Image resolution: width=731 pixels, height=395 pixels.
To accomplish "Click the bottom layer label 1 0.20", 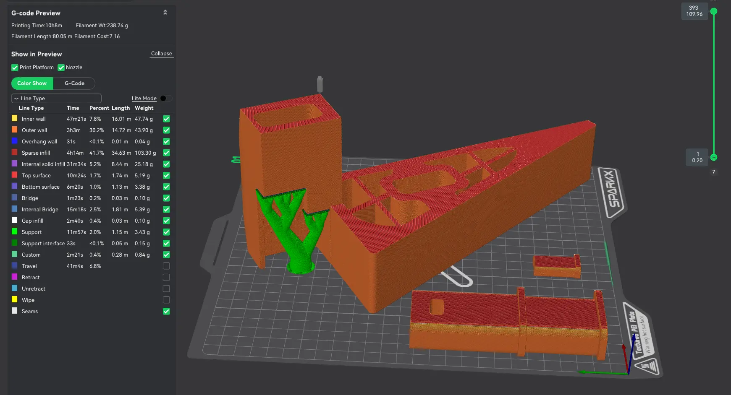I will (697, 157).
